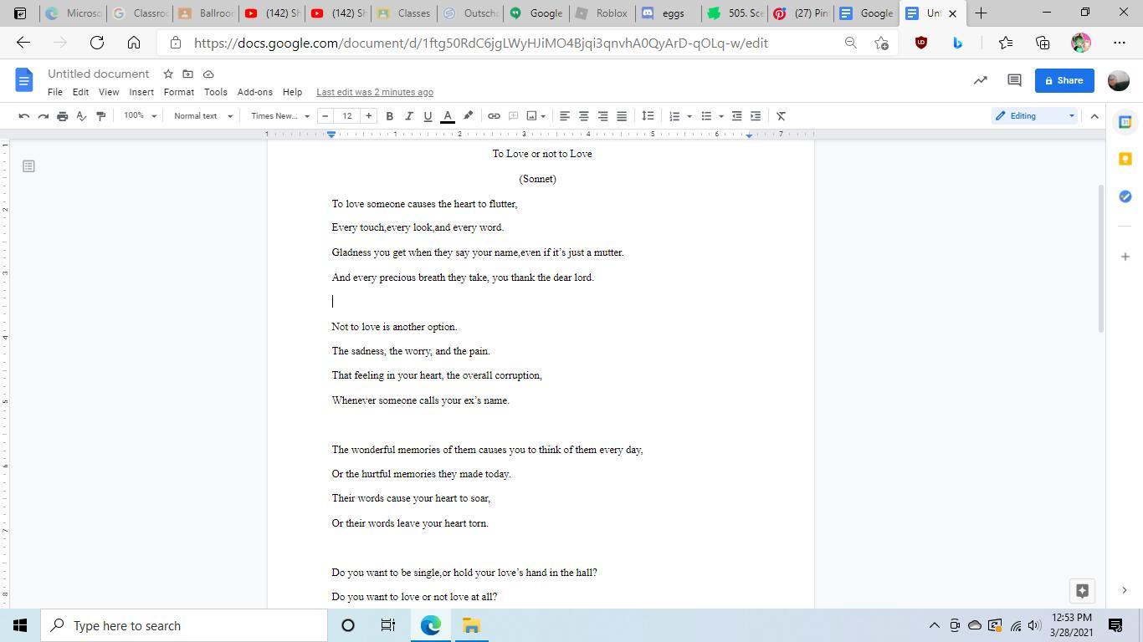Increase font size with plus button
This screenshot has width=1143, height=642.
368,116
